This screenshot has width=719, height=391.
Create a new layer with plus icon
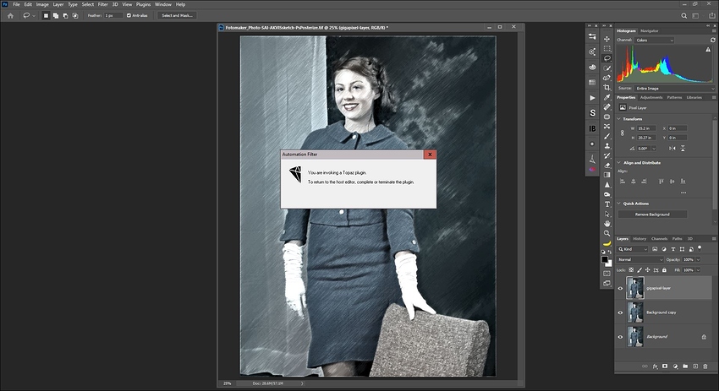pyautogui.click(x=695, y=367)
